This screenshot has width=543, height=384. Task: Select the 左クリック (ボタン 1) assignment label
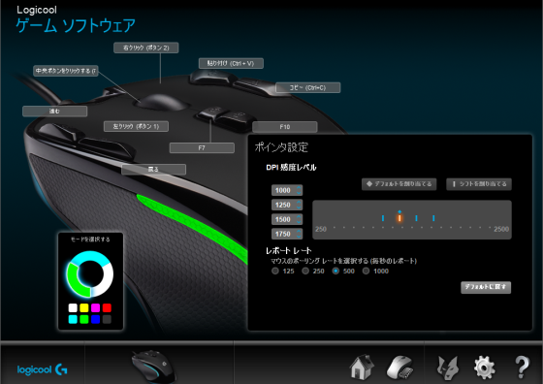(136, 126)
